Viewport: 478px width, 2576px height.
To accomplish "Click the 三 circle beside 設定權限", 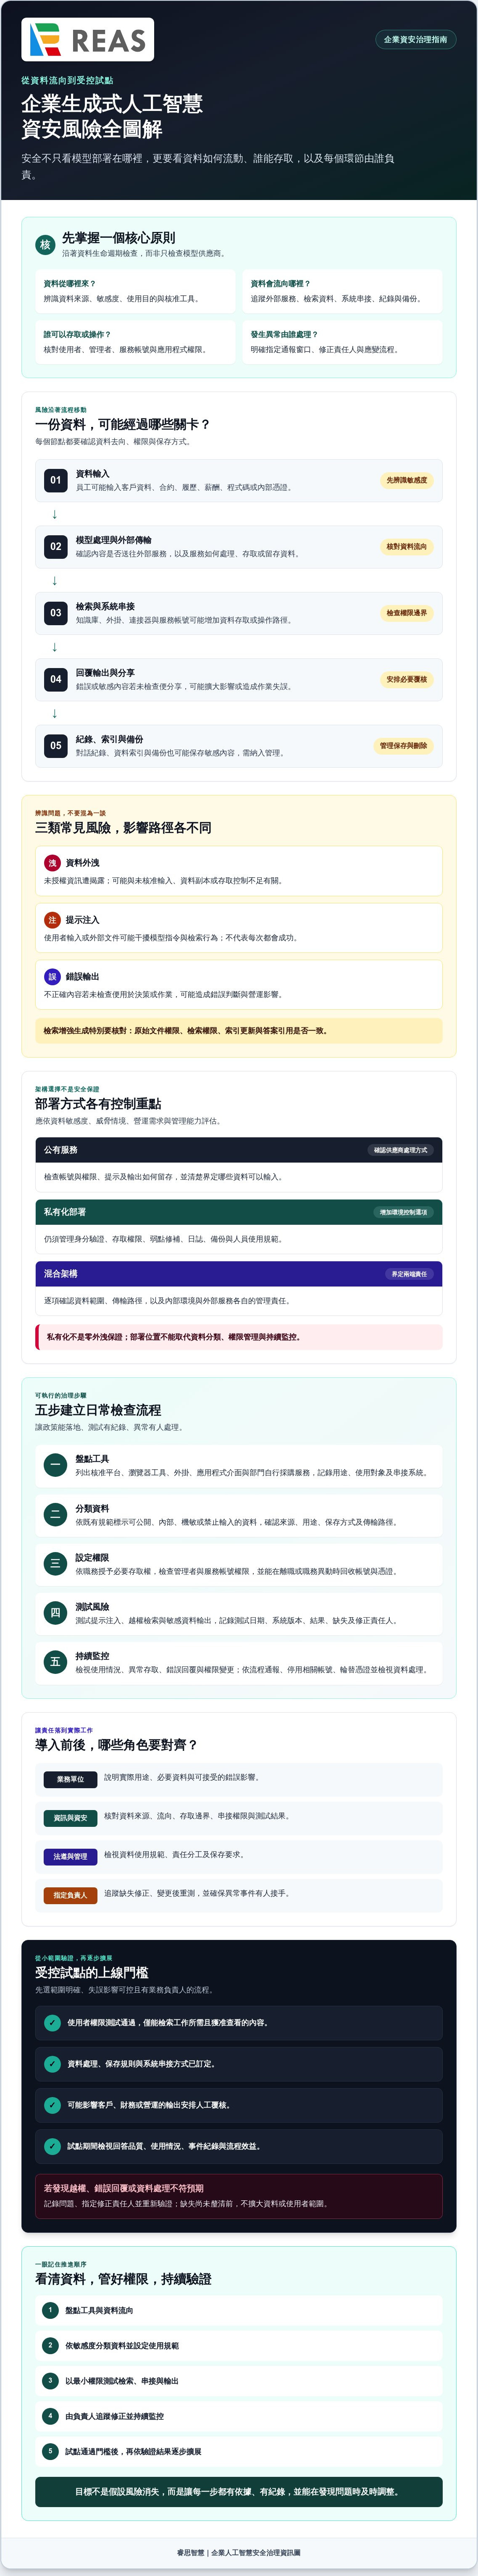I will point(55,1564).
